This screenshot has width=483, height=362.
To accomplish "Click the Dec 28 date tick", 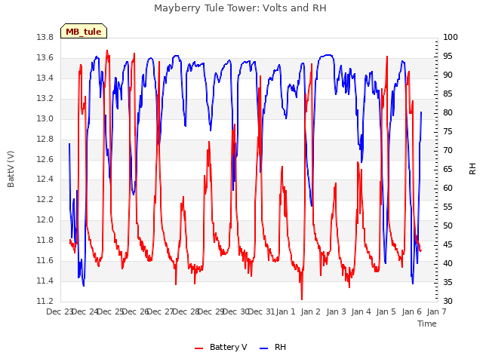I will 185,311.
